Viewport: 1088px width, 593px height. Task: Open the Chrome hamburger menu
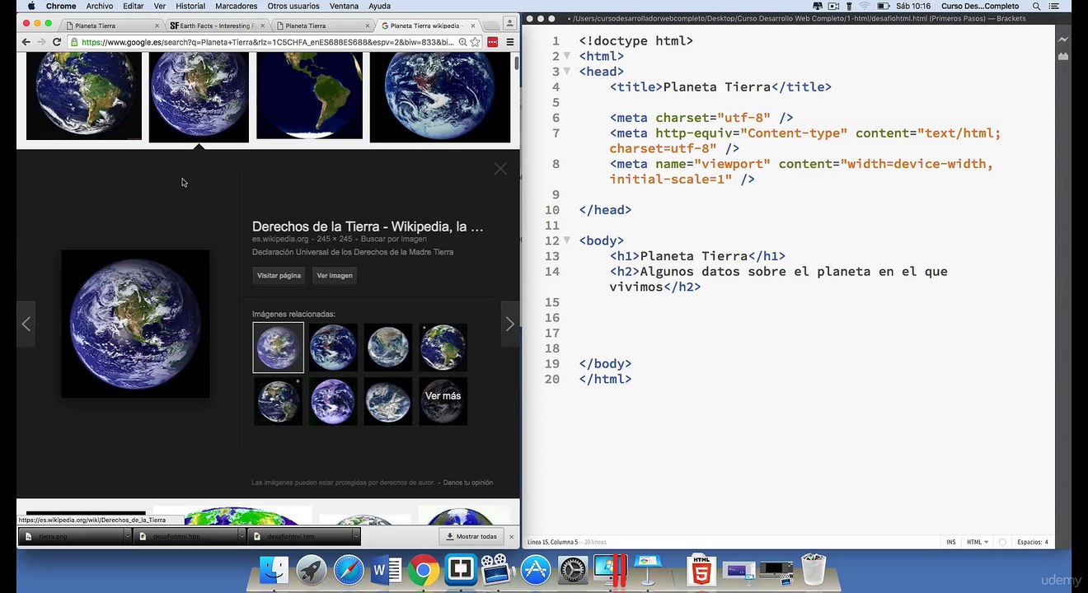pos(510,42)
